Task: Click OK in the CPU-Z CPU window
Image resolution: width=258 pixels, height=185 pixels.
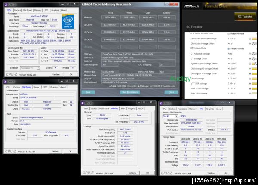Action: (71, 74)
